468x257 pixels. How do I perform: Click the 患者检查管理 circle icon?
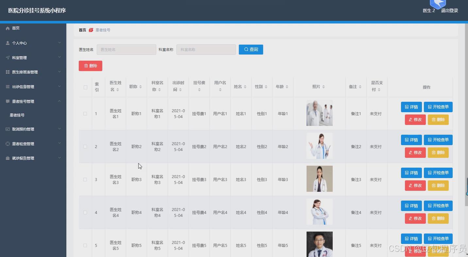click(x=8, y=144)
